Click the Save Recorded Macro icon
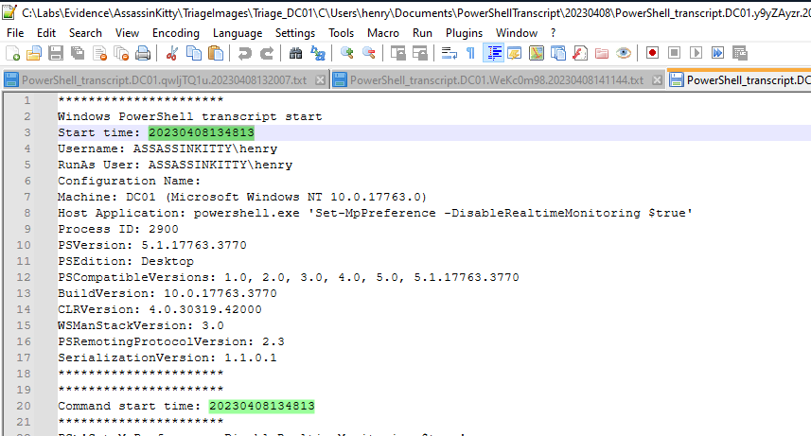 point(740,53)
